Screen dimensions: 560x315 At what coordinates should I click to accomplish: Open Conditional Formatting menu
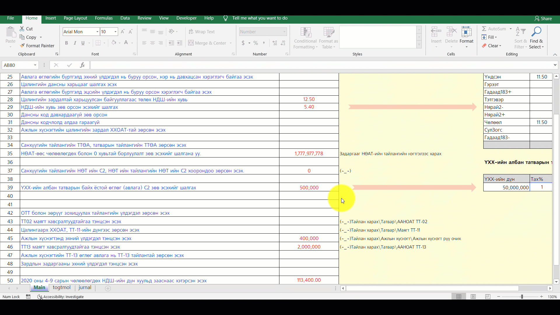[305, 38]
